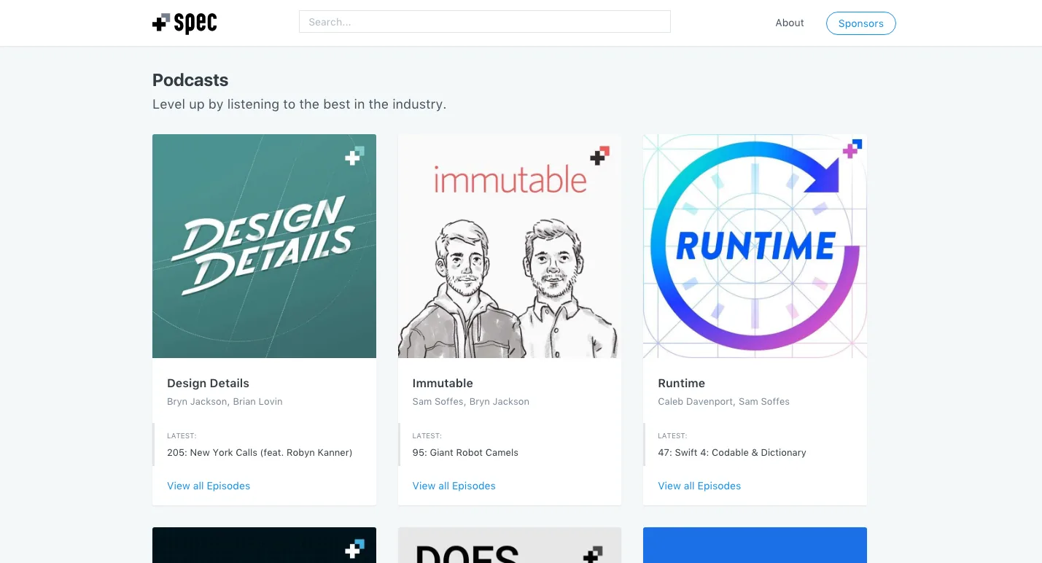This screenshot has width=1042, height=563.
Task: Click the Design Details podcast title
Action: coord(208,383)
